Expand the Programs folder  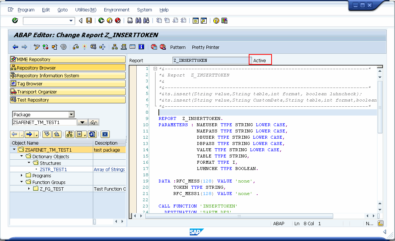(22, 176)
